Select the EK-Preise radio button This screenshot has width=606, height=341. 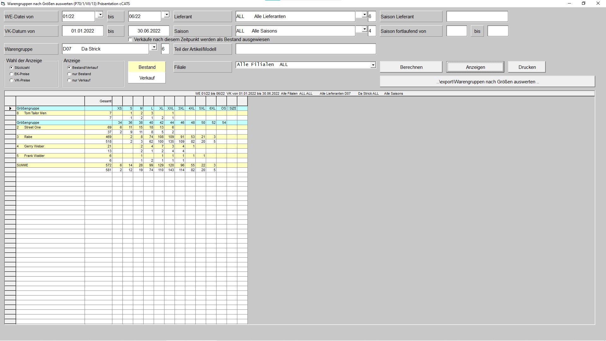[x=11, y=74]
